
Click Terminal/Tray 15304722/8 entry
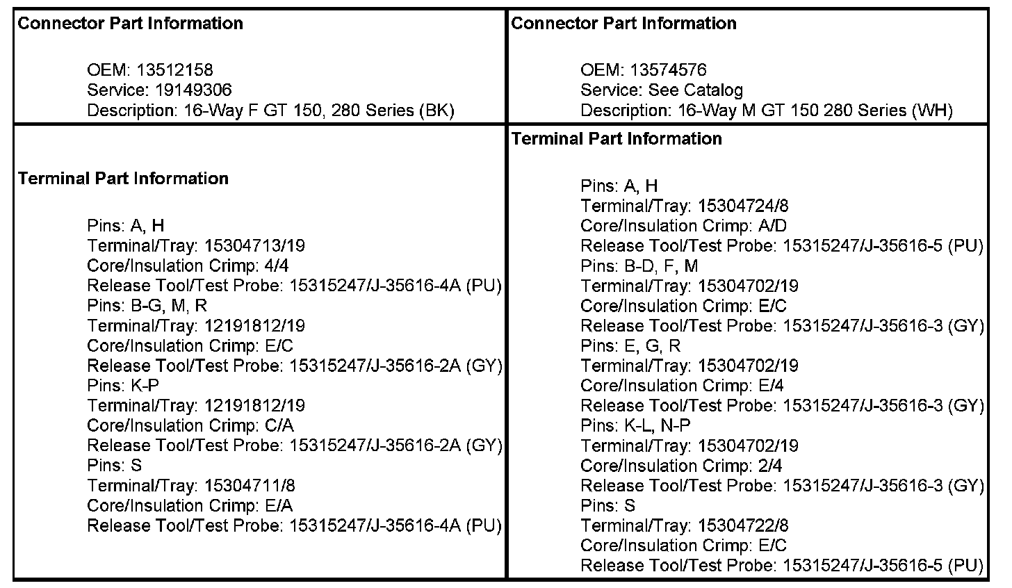click(685, 526)
